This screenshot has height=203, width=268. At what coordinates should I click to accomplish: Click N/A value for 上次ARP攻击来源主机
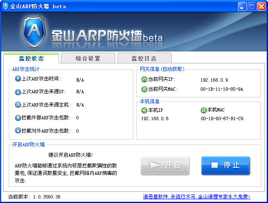click(x=80, y=105)
